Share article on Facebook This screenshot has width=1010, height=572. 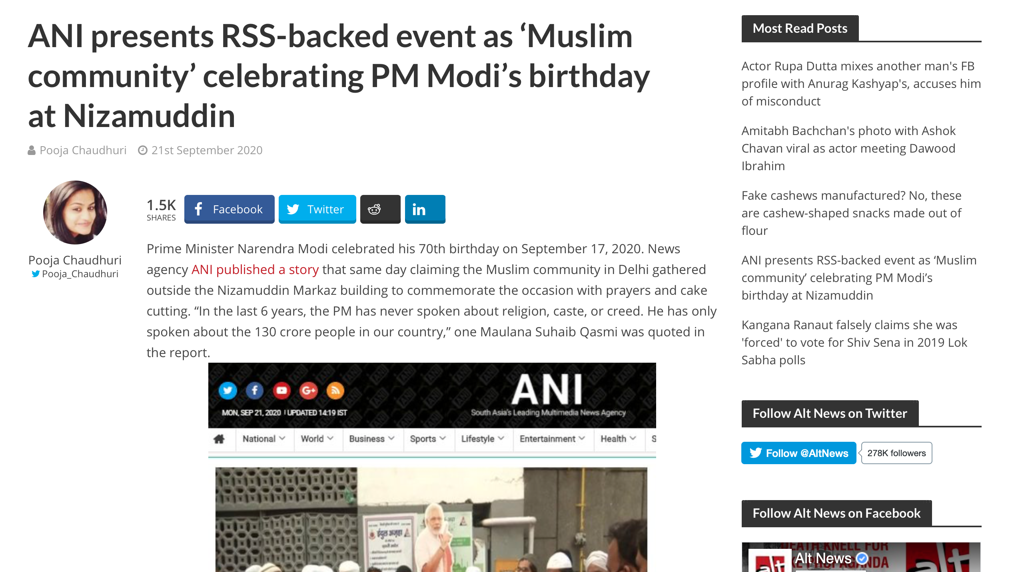pos(229,209)
